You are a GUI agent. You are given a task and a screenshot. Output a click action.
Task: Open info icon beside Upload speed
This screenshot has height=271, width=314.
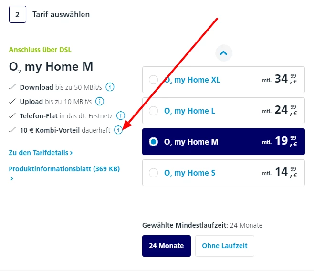pos(100,101)
